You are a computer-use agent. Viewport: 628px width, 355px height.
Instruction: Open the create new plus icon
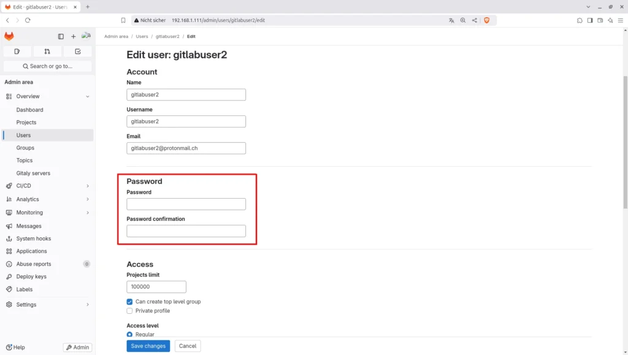(74, 37)
